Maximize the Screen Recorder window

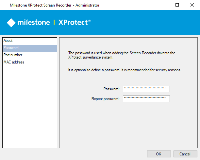177,5
